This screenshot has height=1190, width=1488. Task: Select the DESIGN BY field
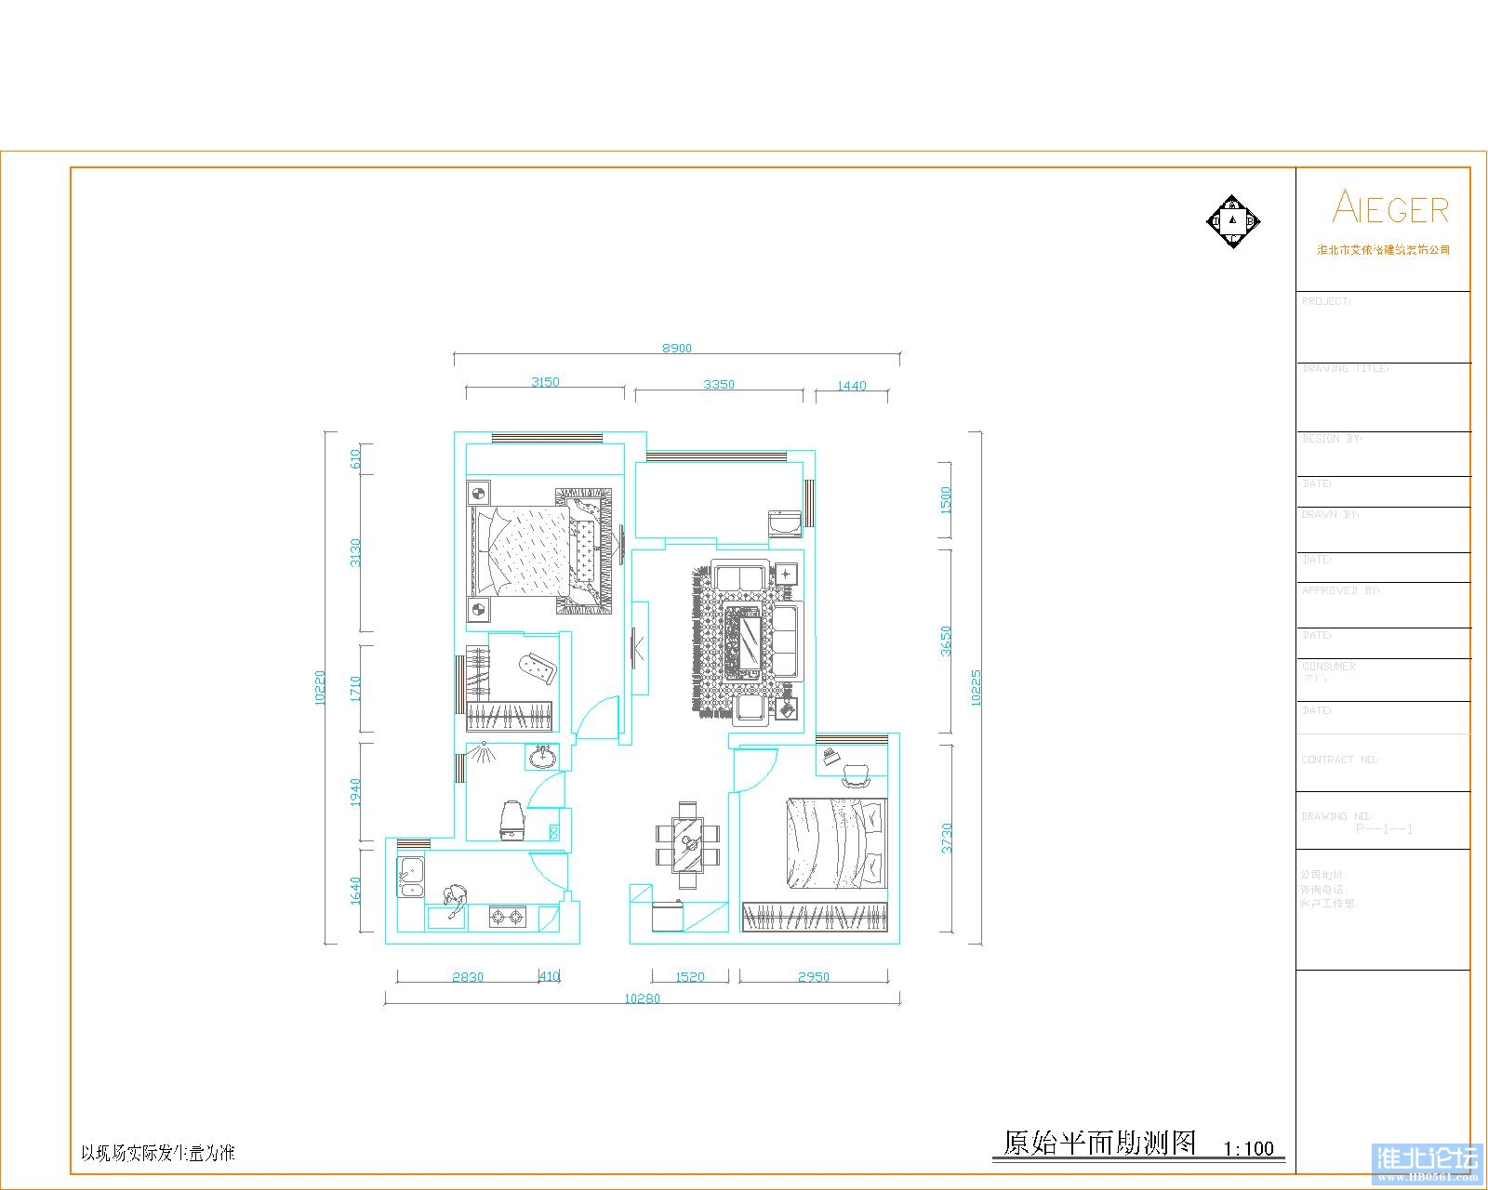coord(1331,438)
